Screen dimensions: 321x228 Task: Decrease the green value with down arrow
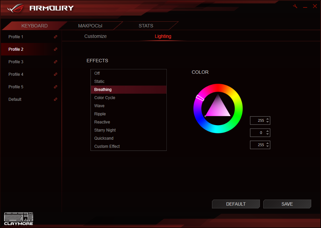point(268,134)
